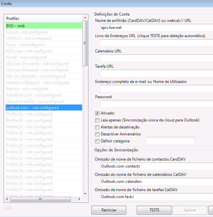Open the LOG link
The image size is (213, 217).
point(8,208)
